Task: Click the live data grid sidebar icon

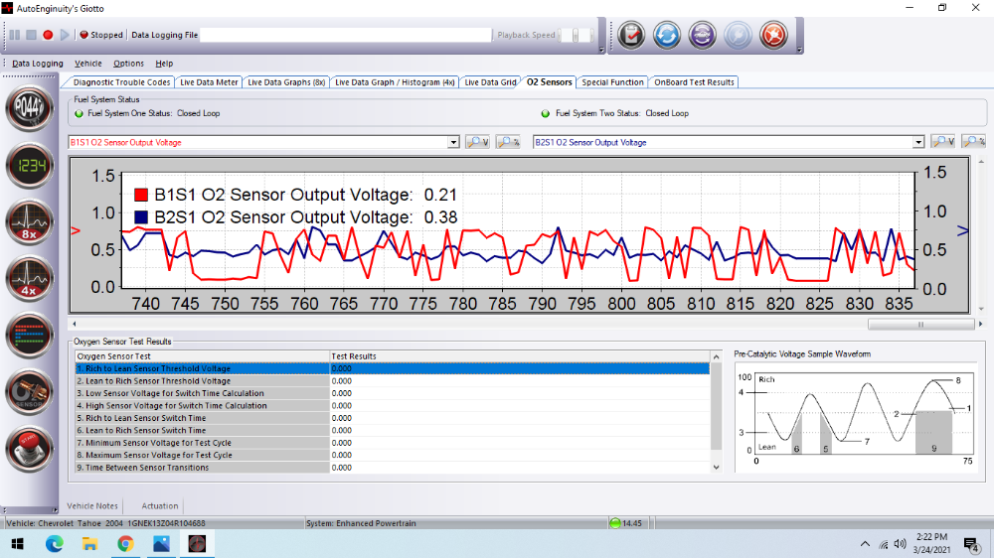Action: click(30, 336)
